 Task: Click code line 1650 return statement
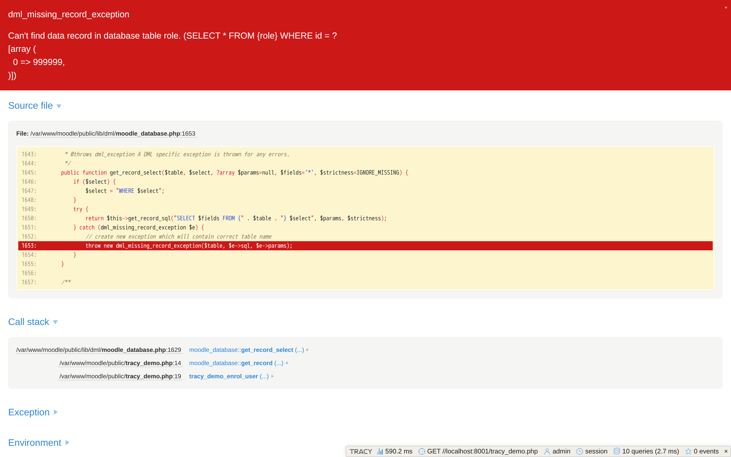coord(236,218)
